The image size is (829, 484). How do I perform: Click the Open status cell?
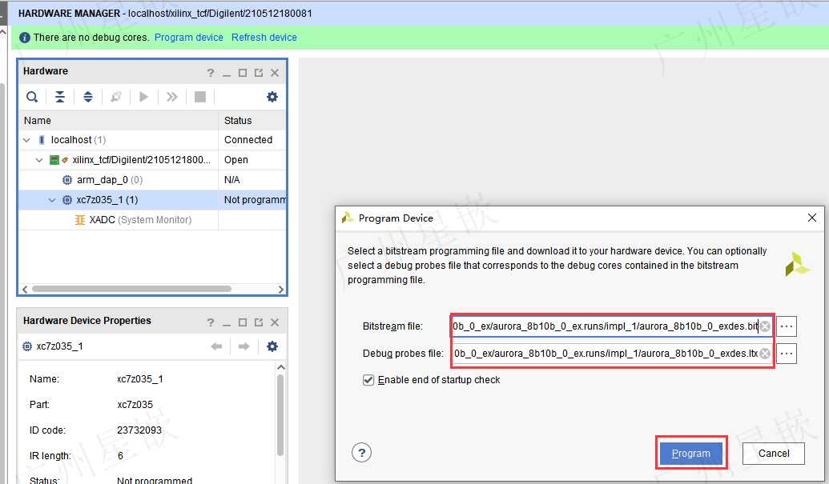pyautogui.click(x=235, y=160)
